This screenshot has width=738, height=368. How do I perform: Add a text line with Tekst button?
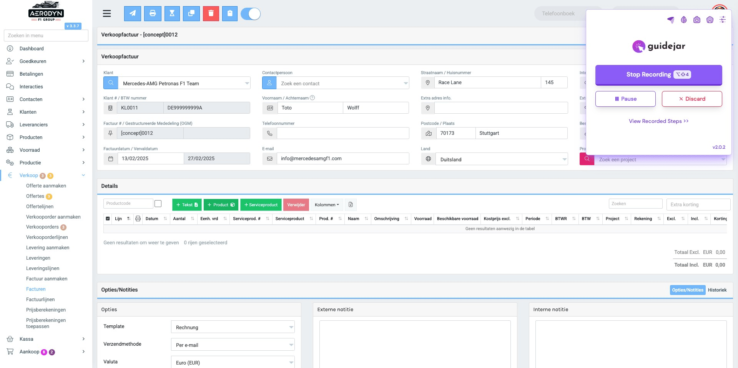tap(187, 205)
